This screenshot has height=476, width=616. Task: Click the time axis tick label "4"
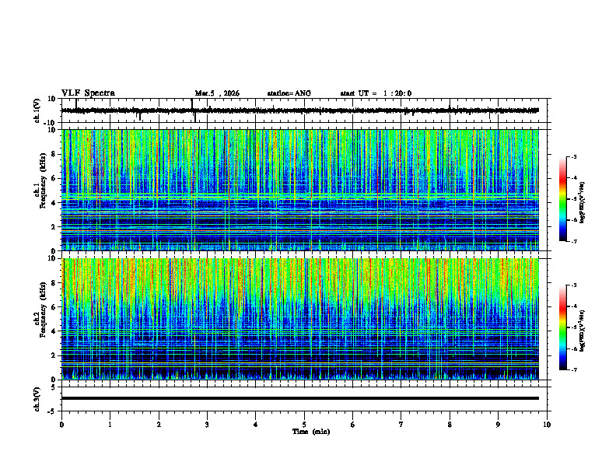[x=256, y=425]
